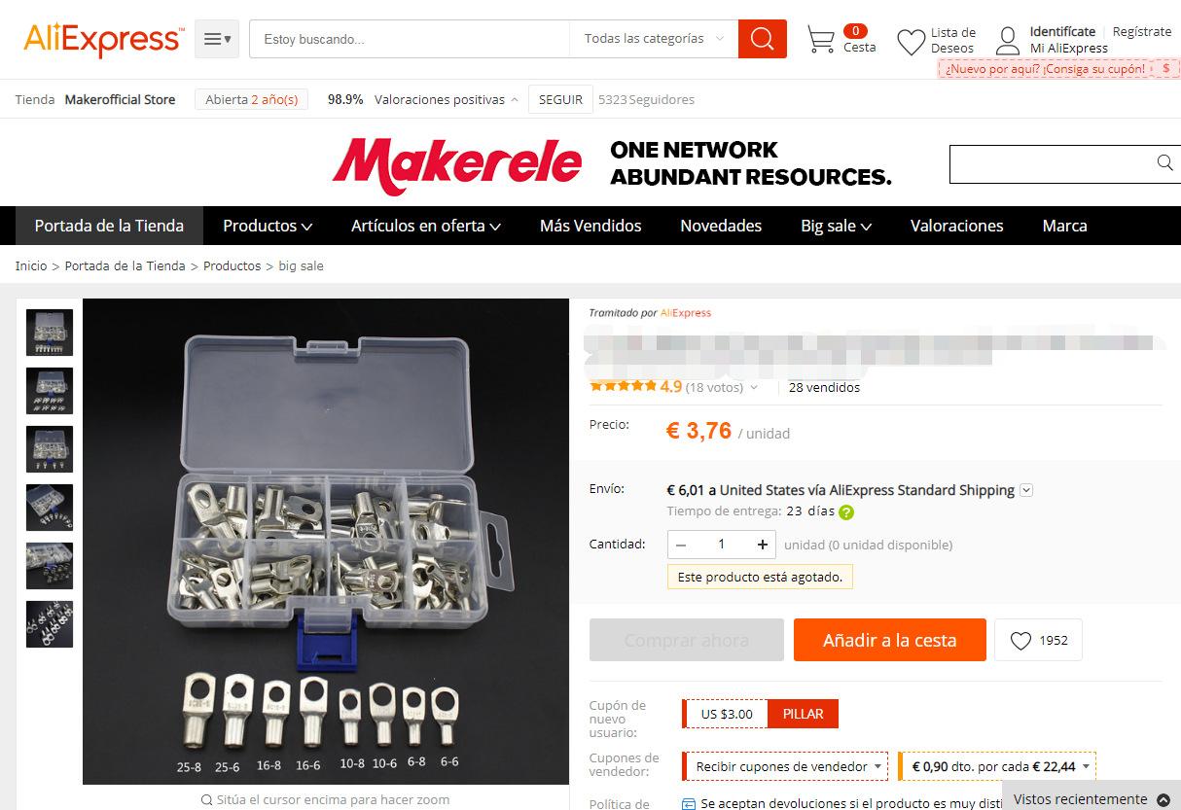
Task: Click the SEGUIR store follow button
Action: pyautogui.click(x=560, y=99)
